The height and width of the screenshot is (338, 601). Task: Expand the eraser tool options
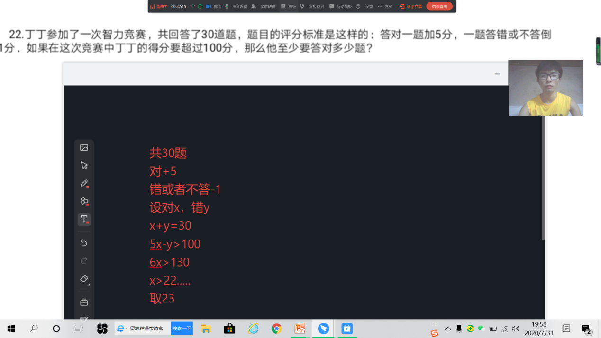[x=84, y=279]
